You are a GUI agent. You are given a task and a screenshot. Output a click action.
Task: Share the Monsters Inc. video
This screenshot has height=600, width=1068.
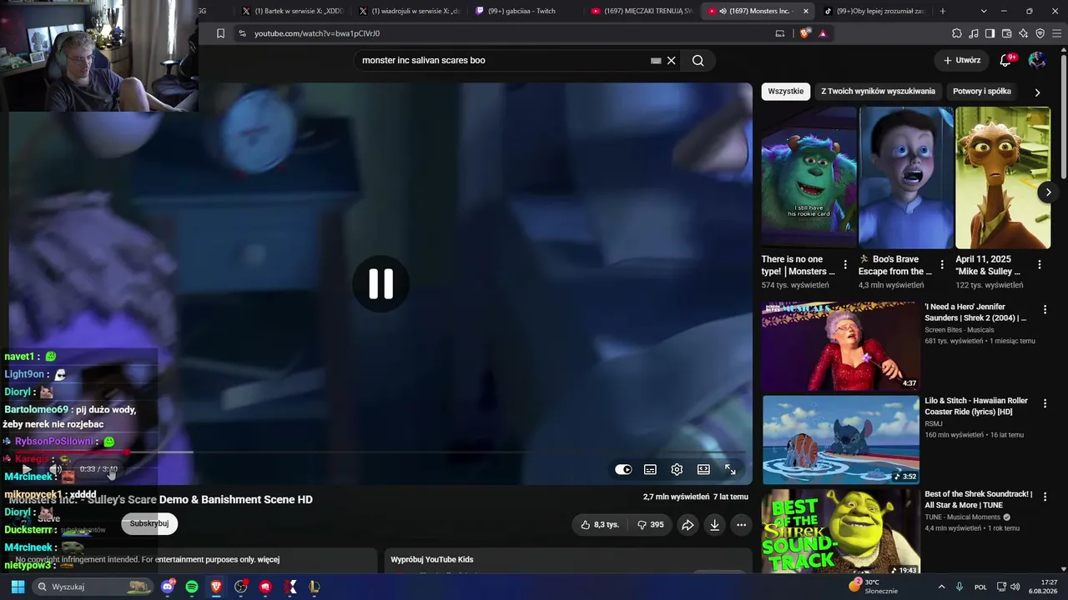688,524
